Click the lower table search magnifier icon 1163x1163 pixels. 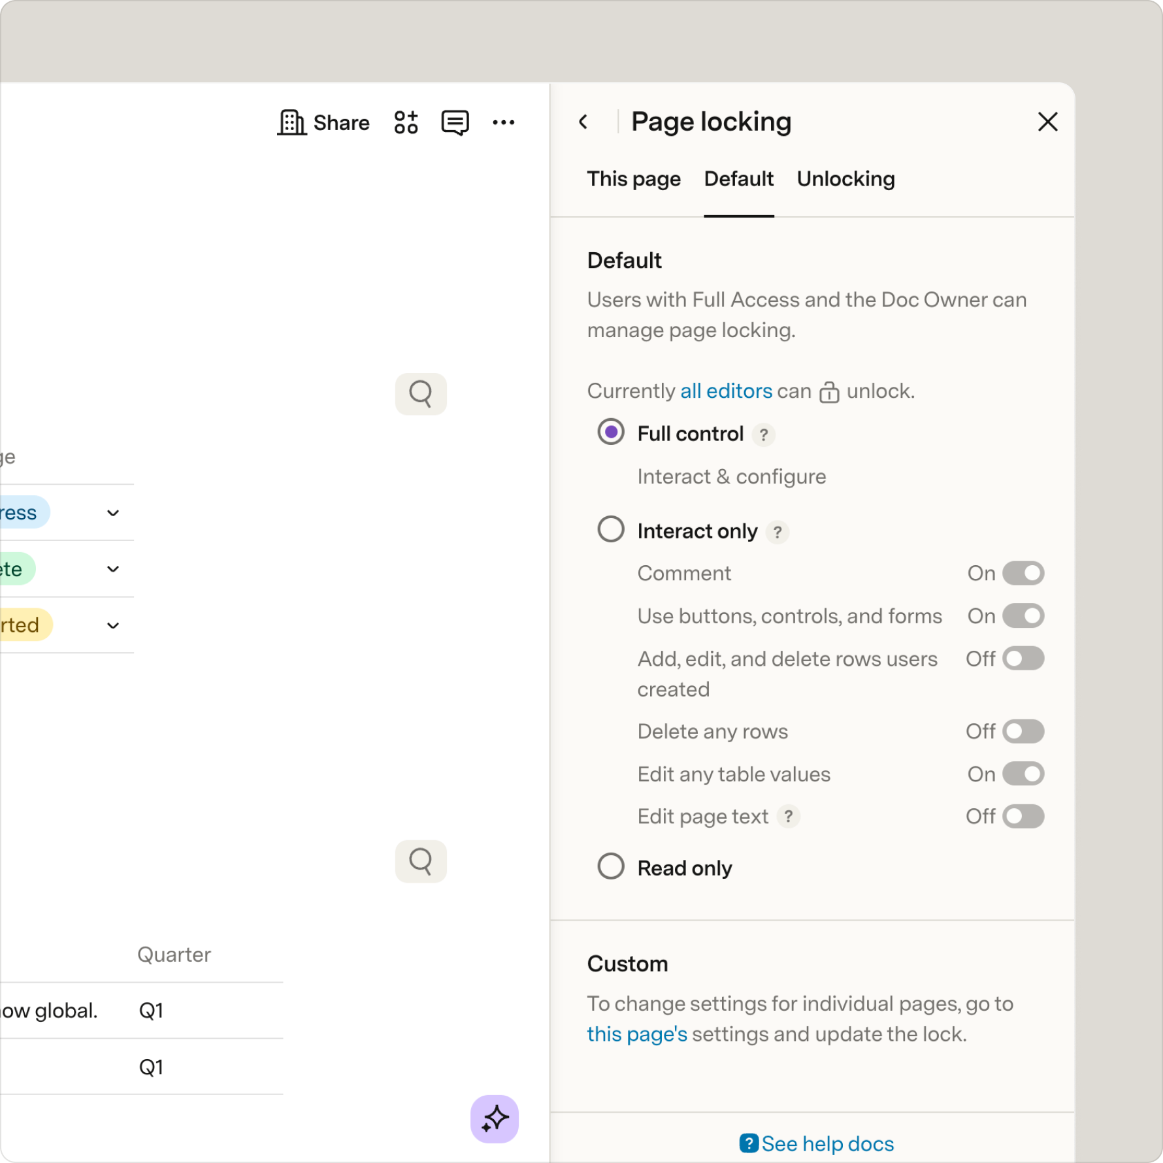click(421, 861)
